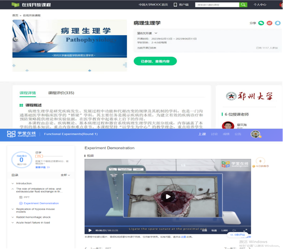Click the 0% learned progress bar
The width and height of the screenshot is (283, 249).
click(49, 156)
